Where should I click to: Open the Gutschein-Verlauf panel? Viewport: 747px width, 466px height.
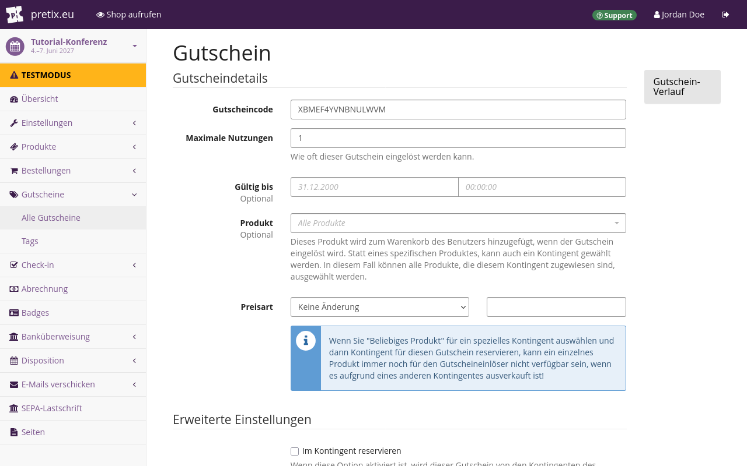(682, 87)
